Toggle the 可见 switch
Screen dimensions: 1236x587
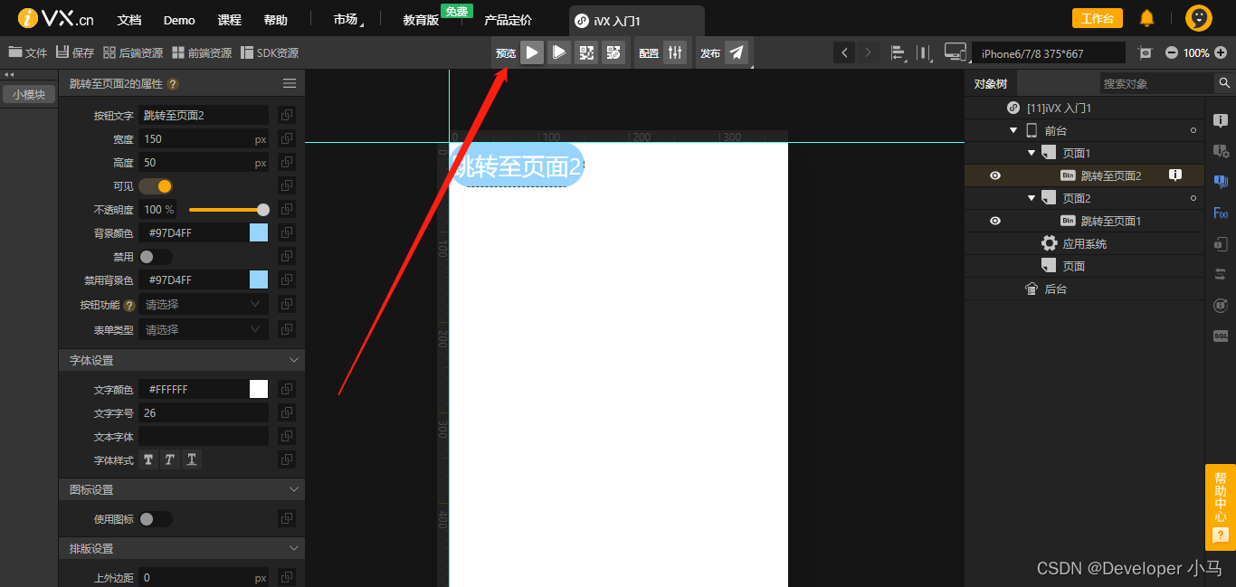(156, 186)
